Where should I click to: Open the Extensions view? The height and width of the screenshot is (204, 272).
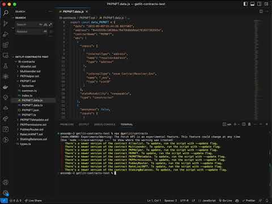coord(6,45)
